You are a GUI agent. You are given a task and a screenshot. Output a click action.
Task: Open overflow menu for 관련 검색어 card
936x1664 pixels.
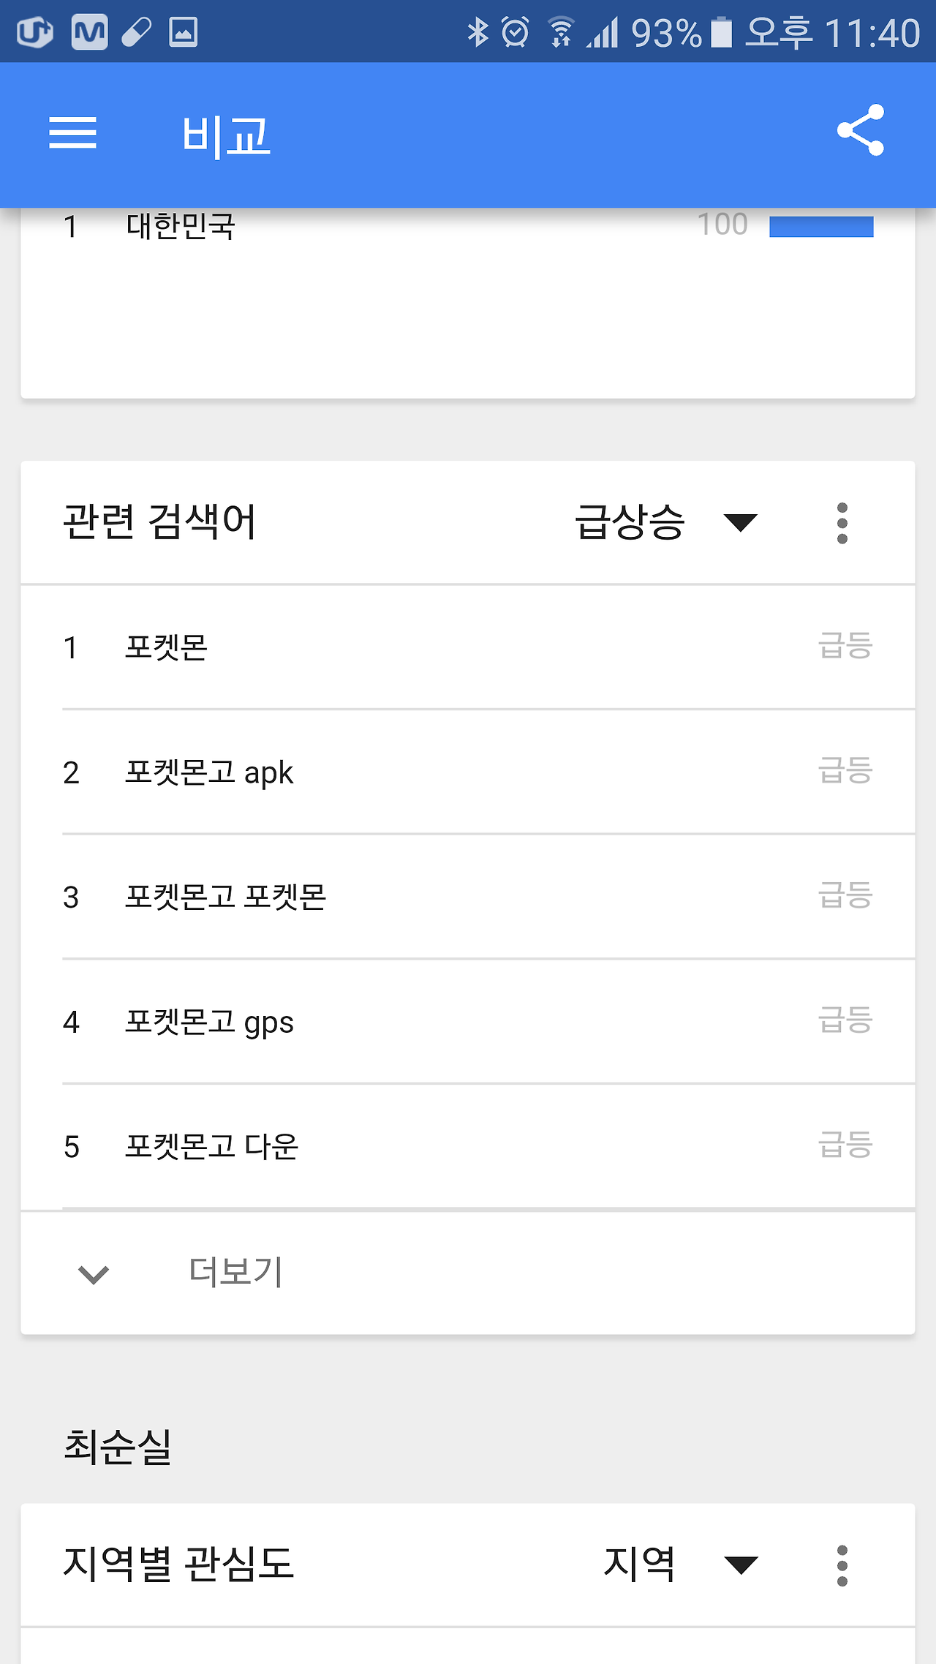[842, 523]
